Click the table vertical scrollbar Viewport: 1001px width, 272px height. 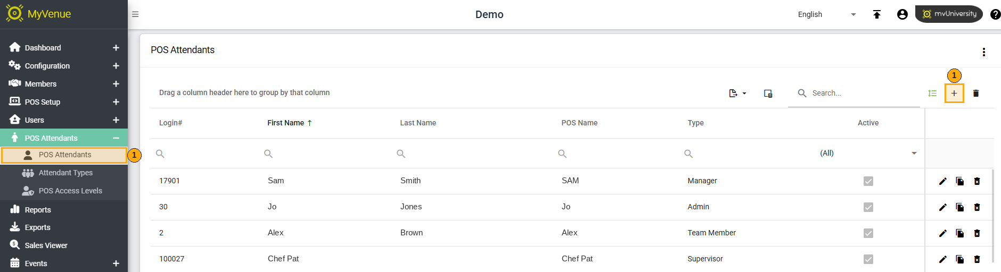pyautogui.click(x=993, y=215)
